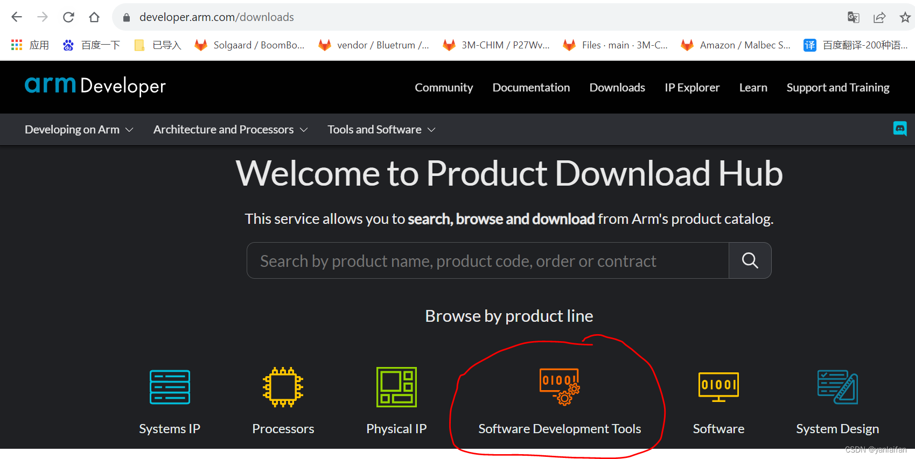Image resolution: width=915 pixels, height=459 pixels.
Task: Bookmark this page with the star icon
Action: (x=905, y=17)
